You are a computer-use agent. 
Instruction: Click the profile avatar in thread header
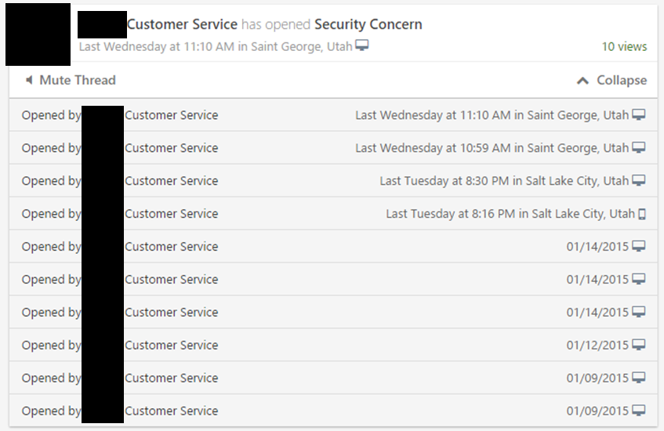click(38, 34)
